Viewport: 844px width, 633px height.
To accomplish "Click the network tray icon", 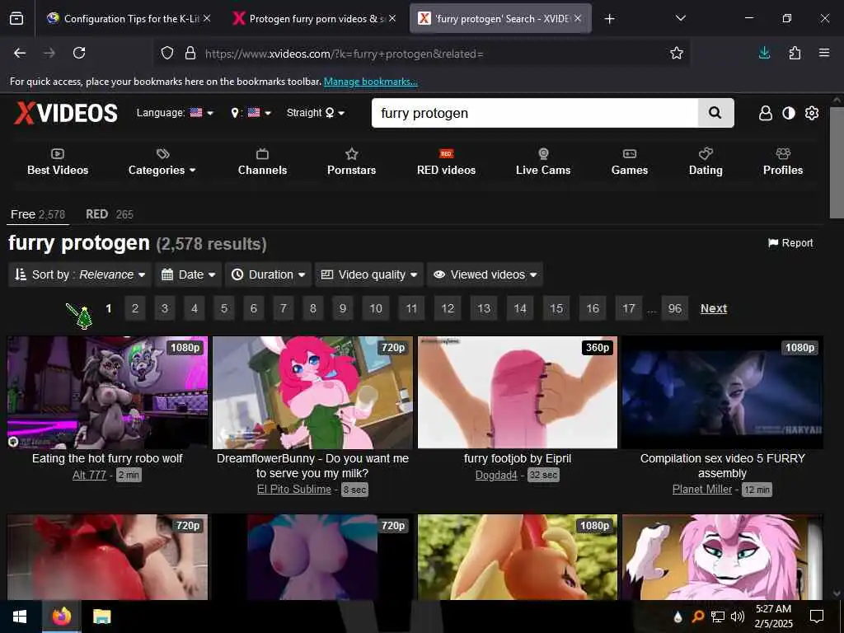I will [x=718, y=617].
